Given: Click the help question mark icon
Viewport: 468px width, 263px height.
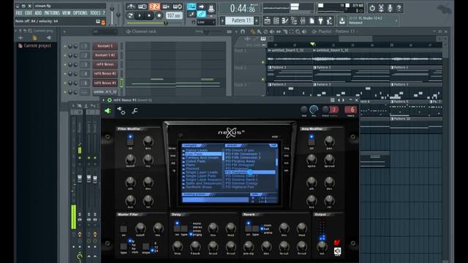Looking at the screenshot, I should pos(399,8).
